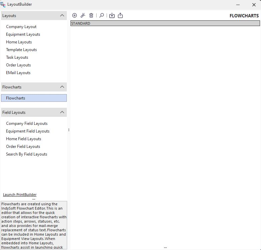The height and width of the screenshot is (250, 261).
Task: Select Equipment Layouts in the sidebar
Action: click(x=23, y=34)
